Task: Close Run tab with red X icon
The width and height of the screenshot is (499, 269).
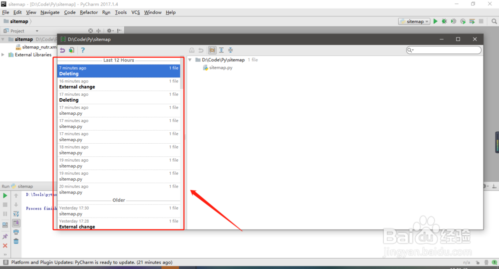Action: click(5, 246)
